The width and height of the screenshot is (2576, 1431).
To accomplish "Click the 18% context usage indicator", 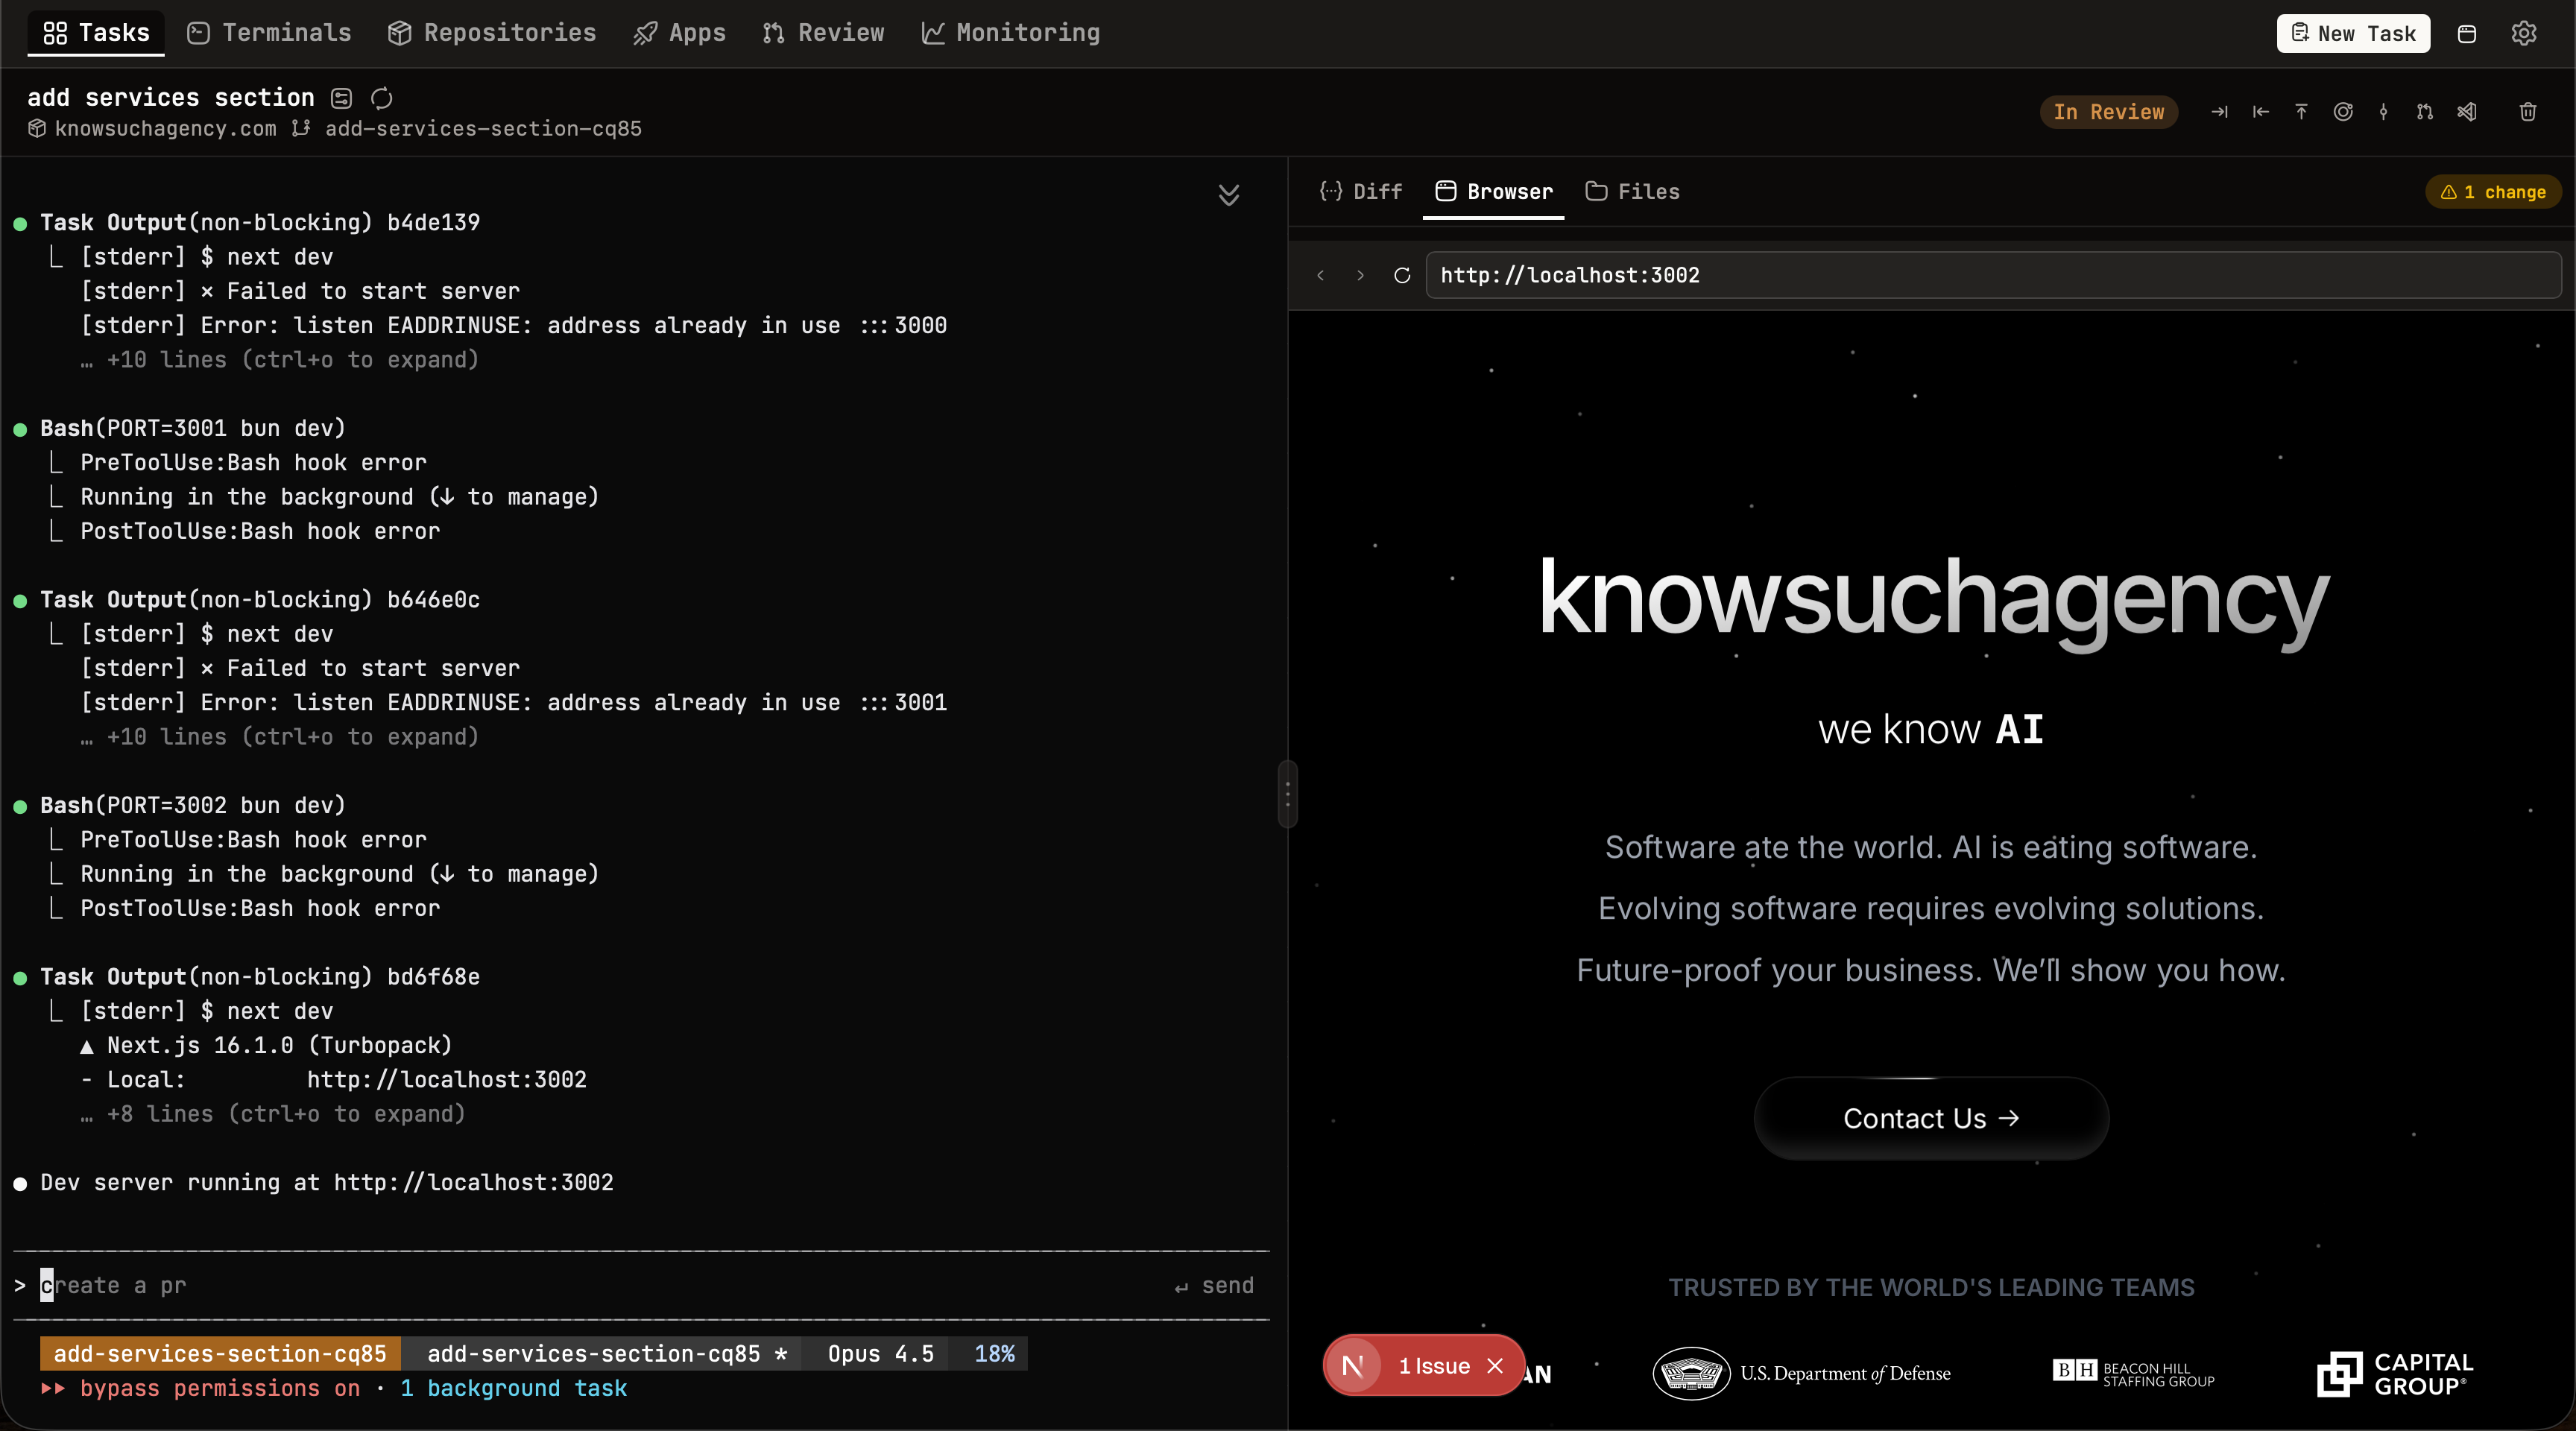I will pyautogui.click(x=994, y=1353).
